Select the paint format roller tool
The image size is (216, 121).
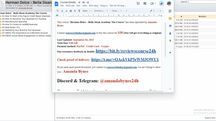79,11
